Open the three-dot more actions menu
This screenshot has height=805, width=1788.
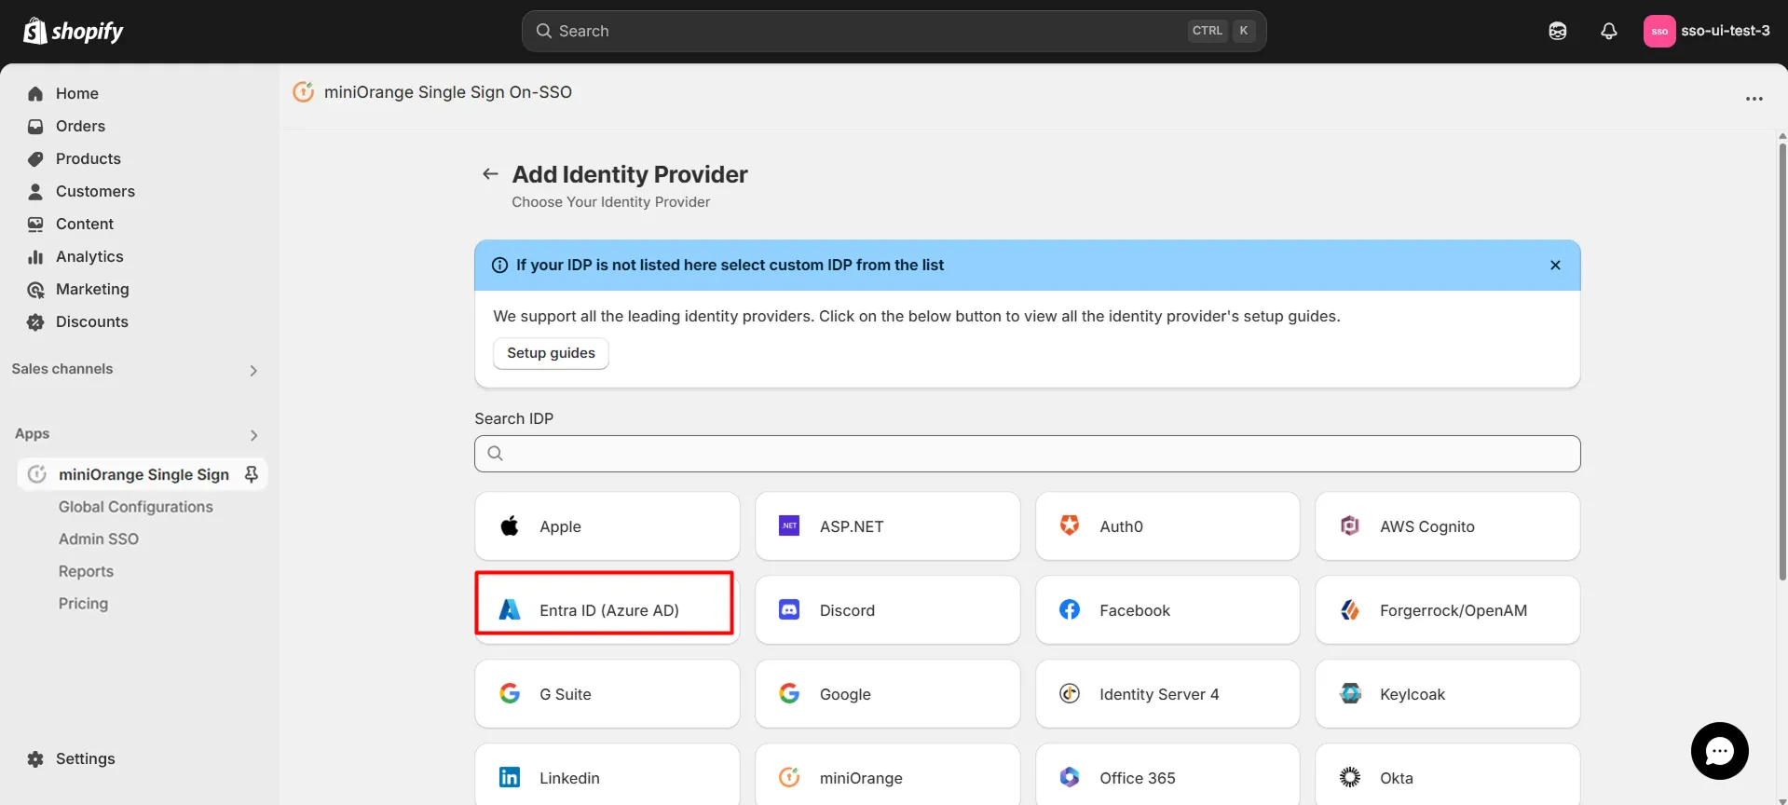[x=1754, y=99]
